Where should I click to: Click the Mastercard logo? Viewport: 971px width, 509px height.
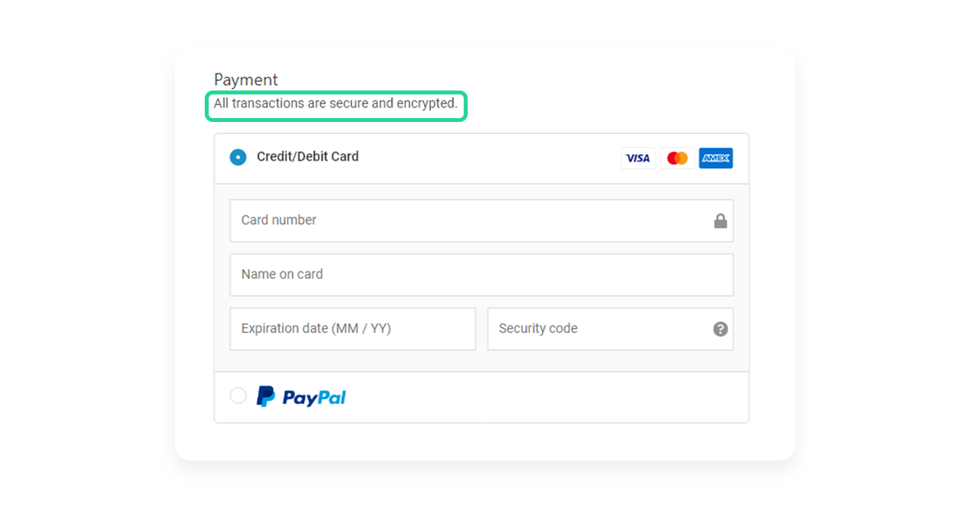click(x=677, y=158)
